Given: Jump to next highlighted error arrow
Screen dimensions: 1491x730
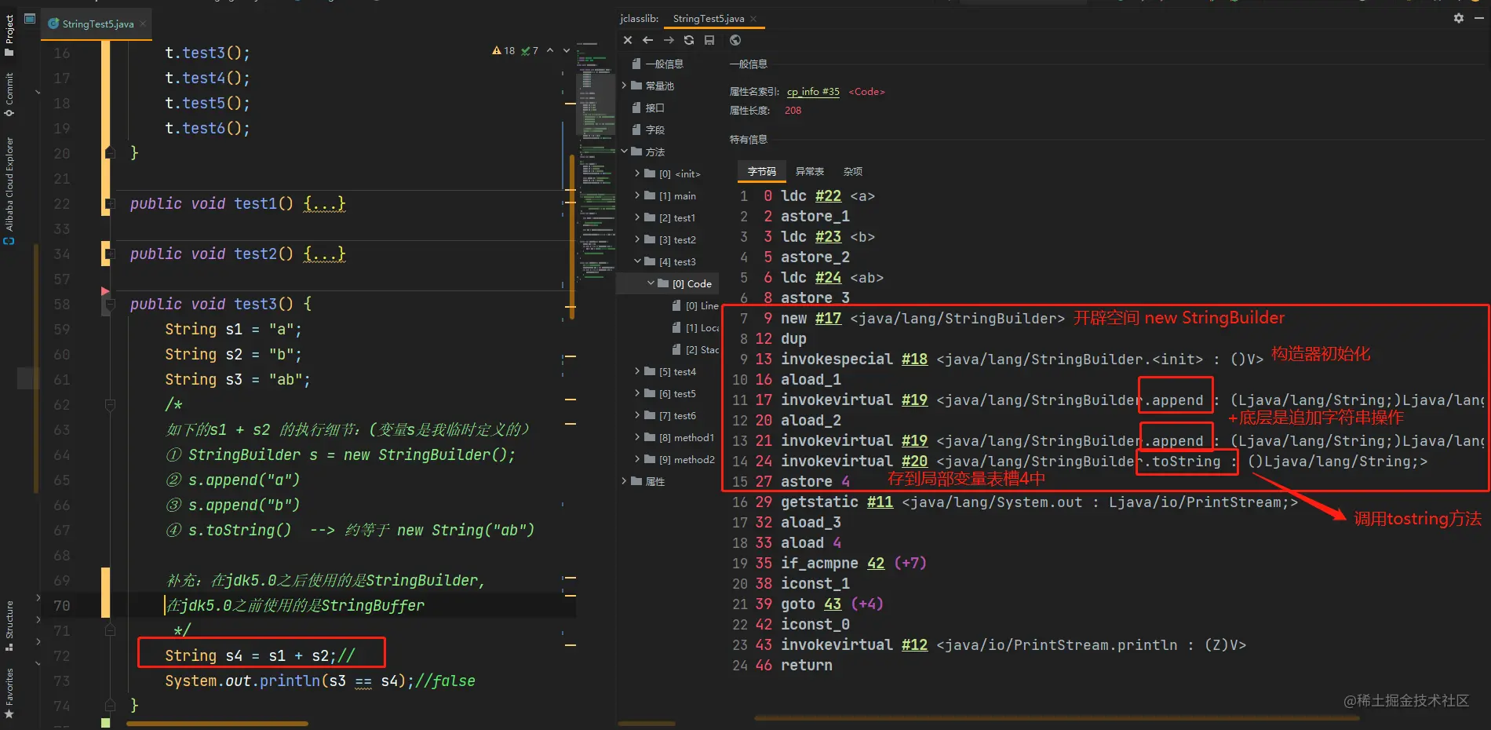Looking at the screenshot, I should click(567, 51).
